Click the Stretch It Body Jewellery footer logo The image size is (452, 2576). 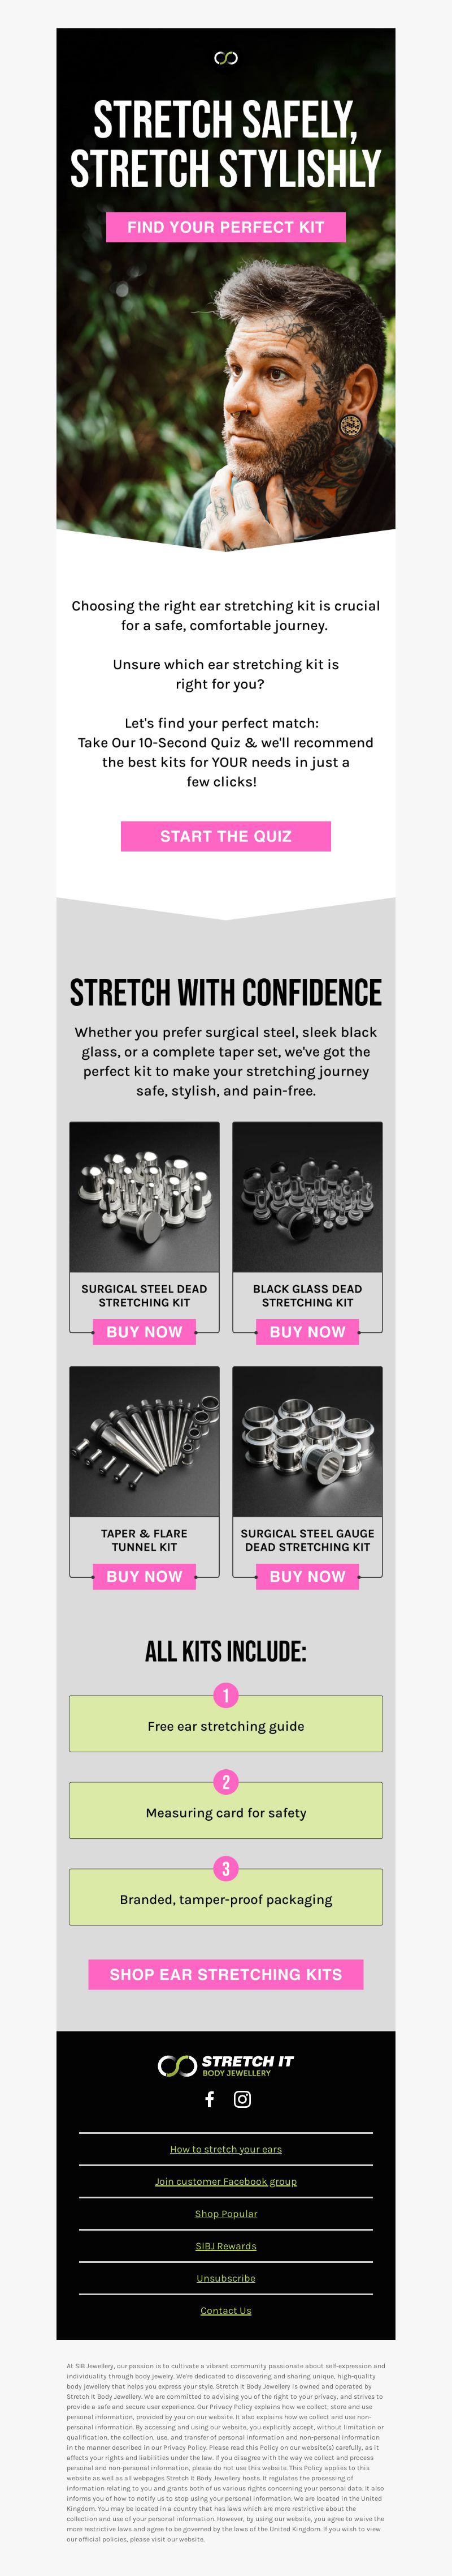click(225, 2065)
